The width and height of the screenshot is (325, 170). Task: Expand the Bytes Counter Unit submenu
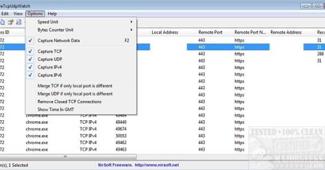coord(81,30)
